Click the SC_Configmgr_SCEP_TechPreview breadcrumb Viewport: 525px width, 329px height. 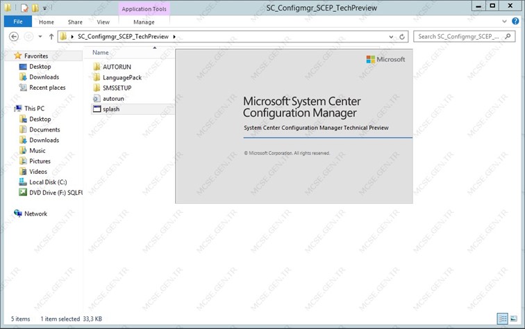(x=123, y=37)
